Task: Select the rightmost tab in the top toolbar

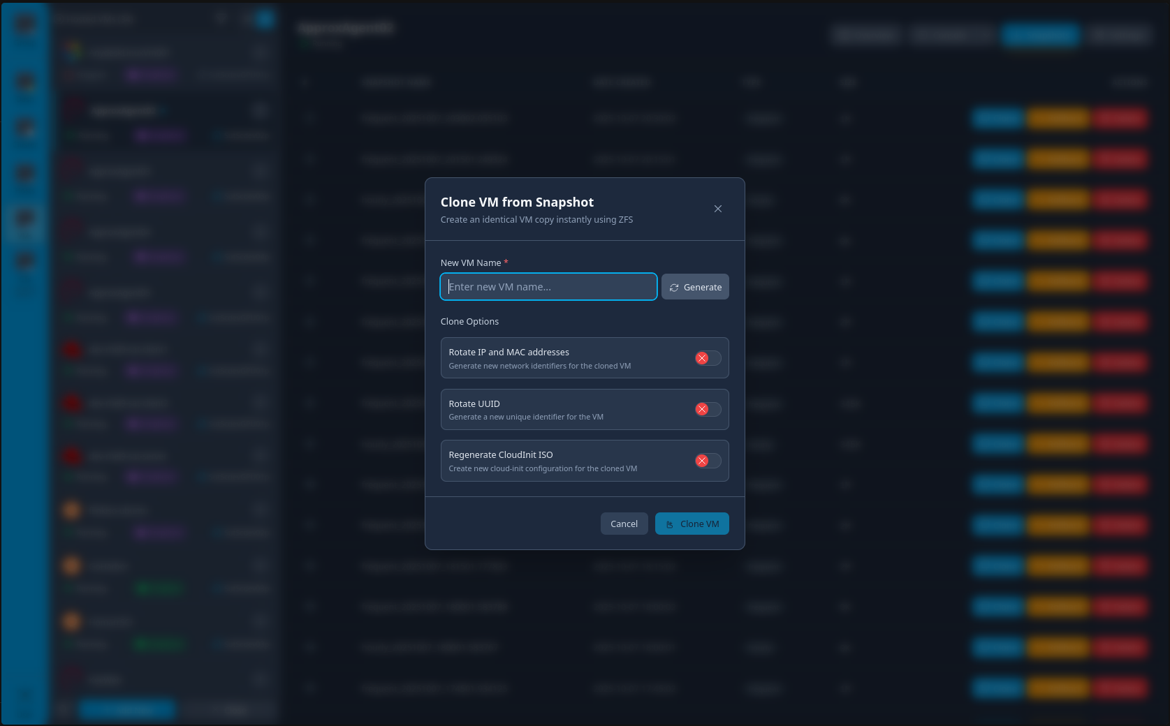Action: pos(1120,35)
